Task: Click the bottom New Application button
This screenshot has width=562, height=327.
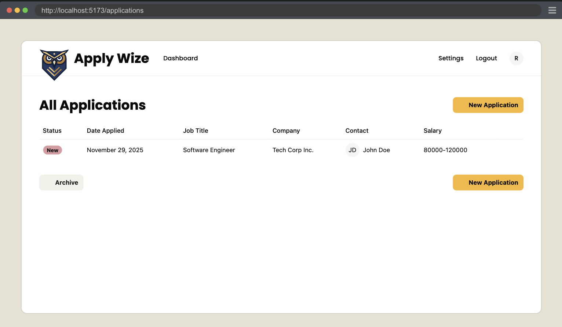Action: [x=488, y=182]
